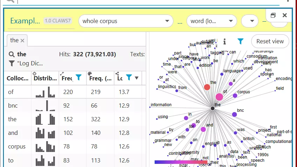Screen dimensions: 297x167
Task: Restore the panel window size
Action: click(x=273, y=15)
